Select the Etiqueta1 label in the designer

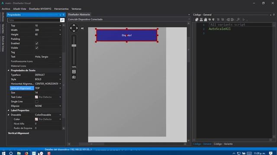(x=127, y=35)
